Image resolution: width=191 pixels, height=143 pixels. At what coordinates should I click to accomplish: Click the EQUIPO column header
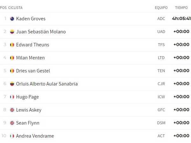[x=161, y=8]
